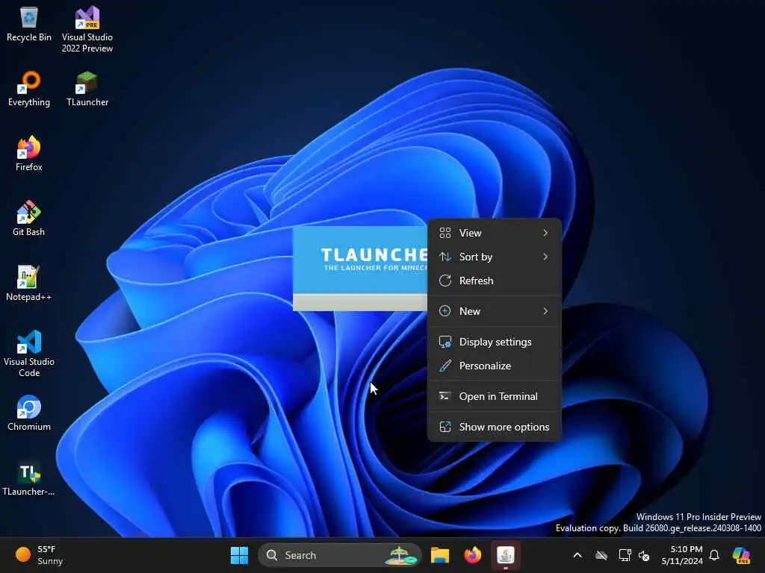Expand the chevron beside View
Viewport: 765px width, 573px height.
point(545,233)
